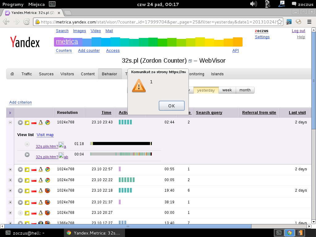This screenshot has width=316, height=237.
Task: Play the 23.10 22:22 visit recording
Action: (20, 180)
